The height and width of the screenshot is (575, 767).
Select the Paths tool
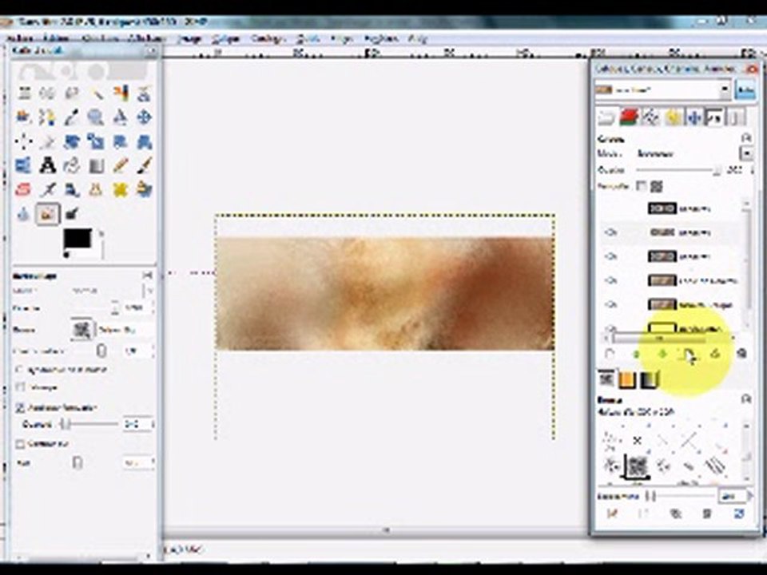[x=47, y=117]
